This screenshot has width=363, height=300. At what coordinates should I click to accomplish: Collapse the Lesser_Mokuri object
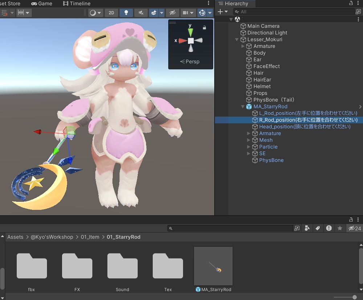click(237, 40)
